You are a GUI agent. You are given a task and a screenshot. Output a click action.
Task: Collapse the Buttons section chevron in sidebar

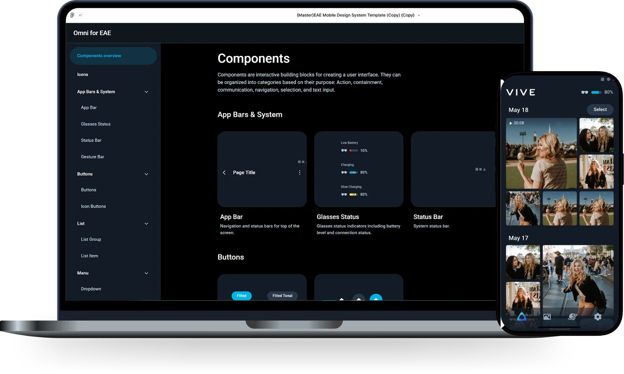(146, 174)
